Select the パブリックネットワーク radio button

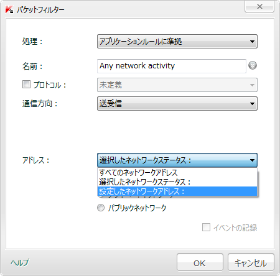(x=101, y=208)
